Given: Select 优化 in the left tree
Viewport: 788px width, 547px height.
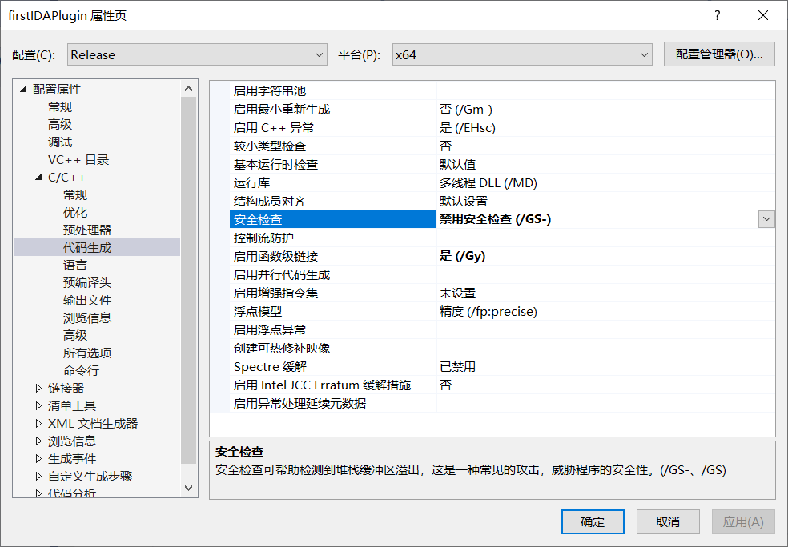Looking at the screenshot, I should tap(74, 212).
